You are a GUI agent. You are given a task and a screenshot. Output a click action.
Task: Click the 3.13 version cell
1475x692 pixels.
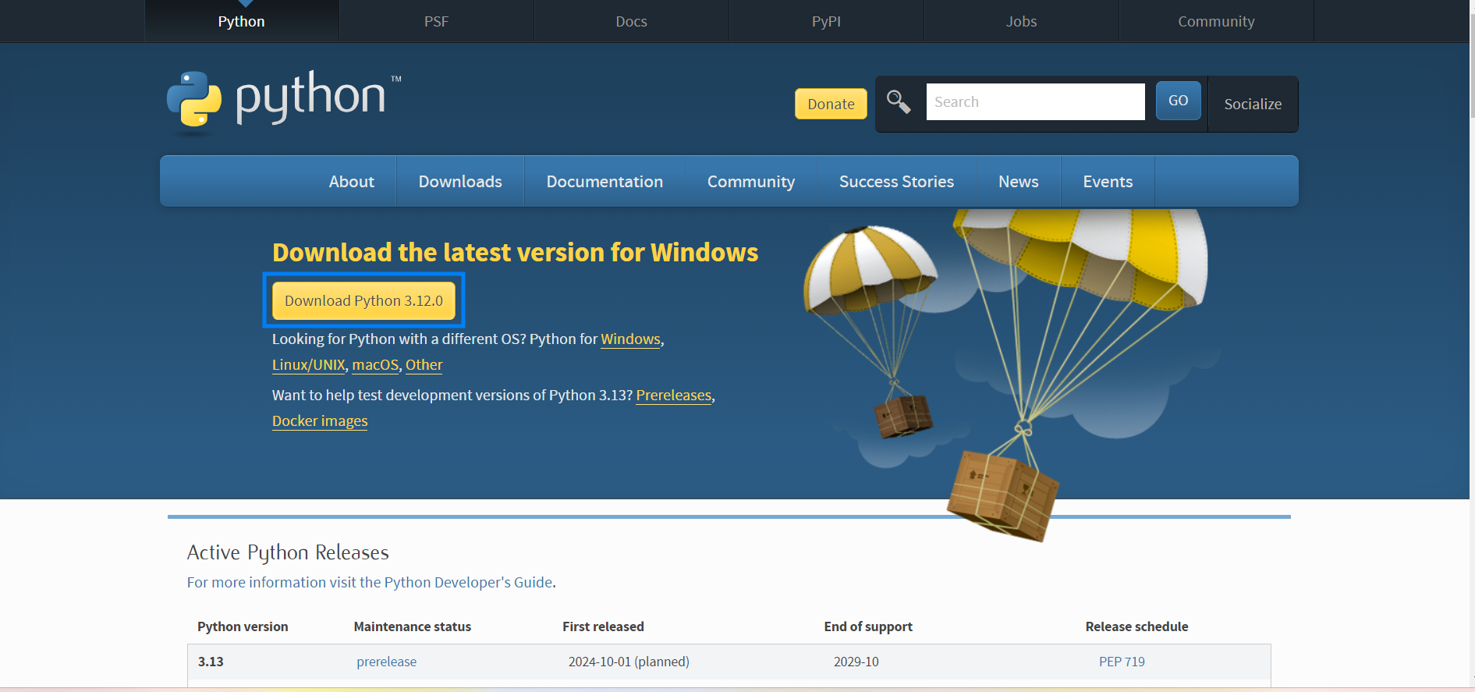coord(211,662)
